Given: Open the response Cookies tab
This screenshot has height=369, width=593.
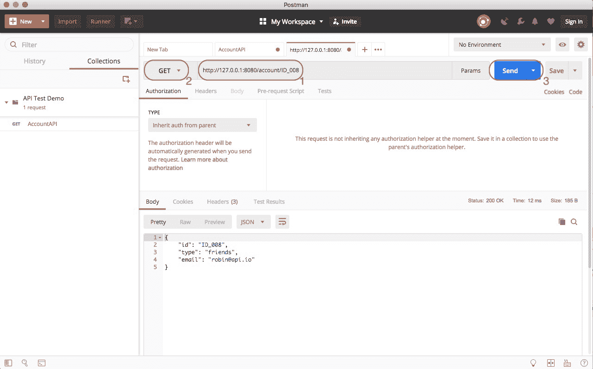Looking at the screenshot, I should tap(183, 201).
